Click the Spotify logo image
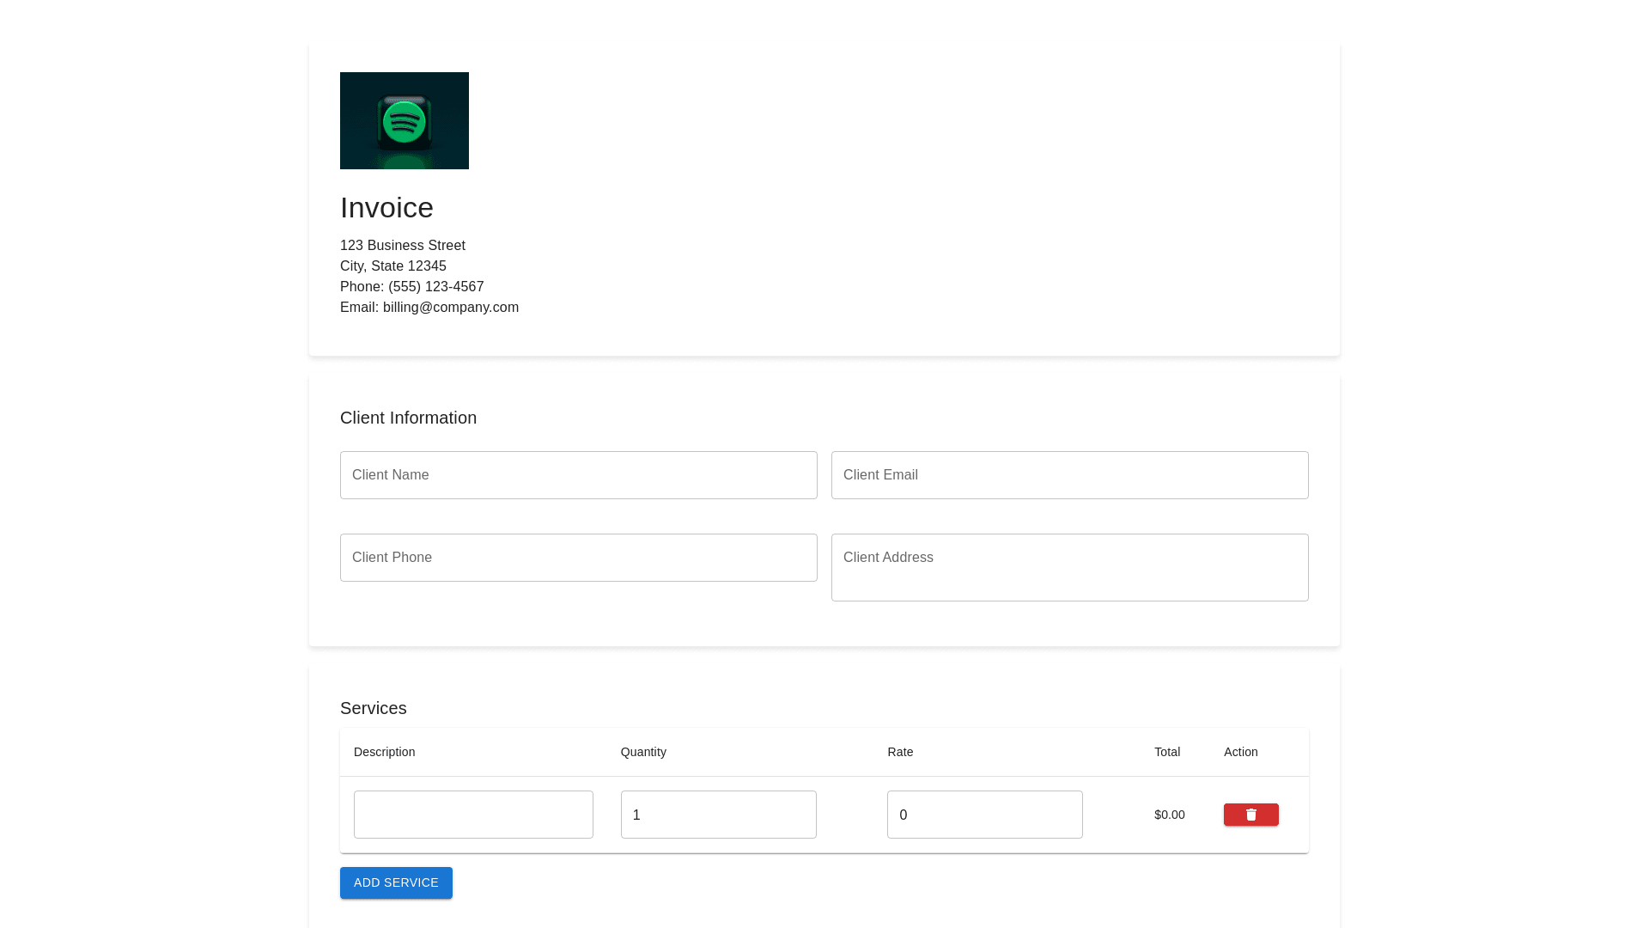 pos(404,120)
